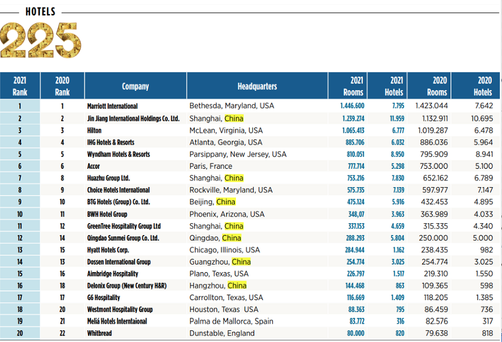Select the 2021 rooms value 348,07

point(356,214)
